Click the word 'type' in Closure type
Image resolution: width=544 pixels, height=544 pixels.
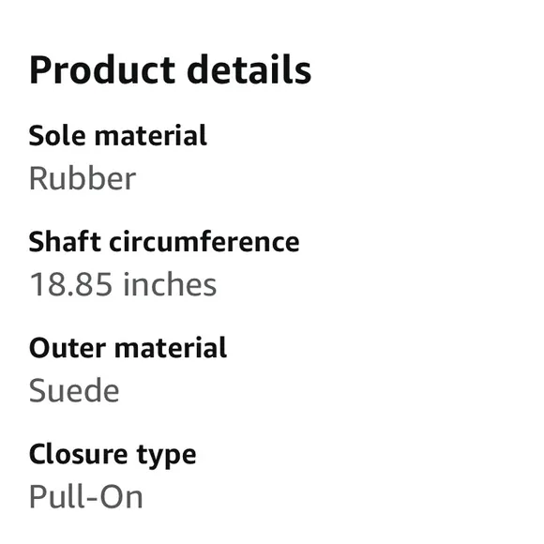point(167,456)
